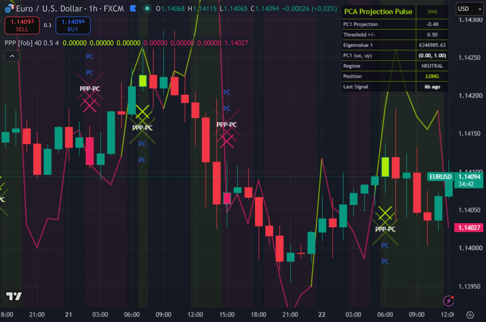Click the date label 21 on time axis

click(x=68, y=315)
